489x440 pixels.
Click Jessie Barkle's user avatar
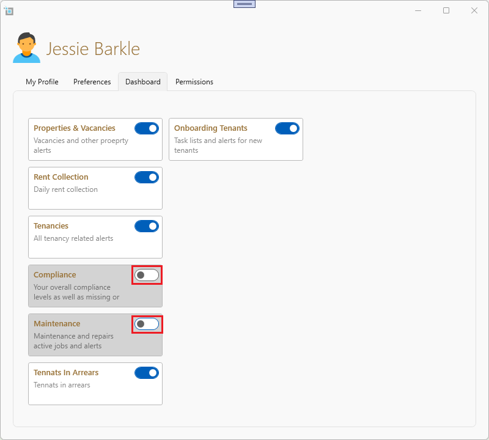coord(26,48)
